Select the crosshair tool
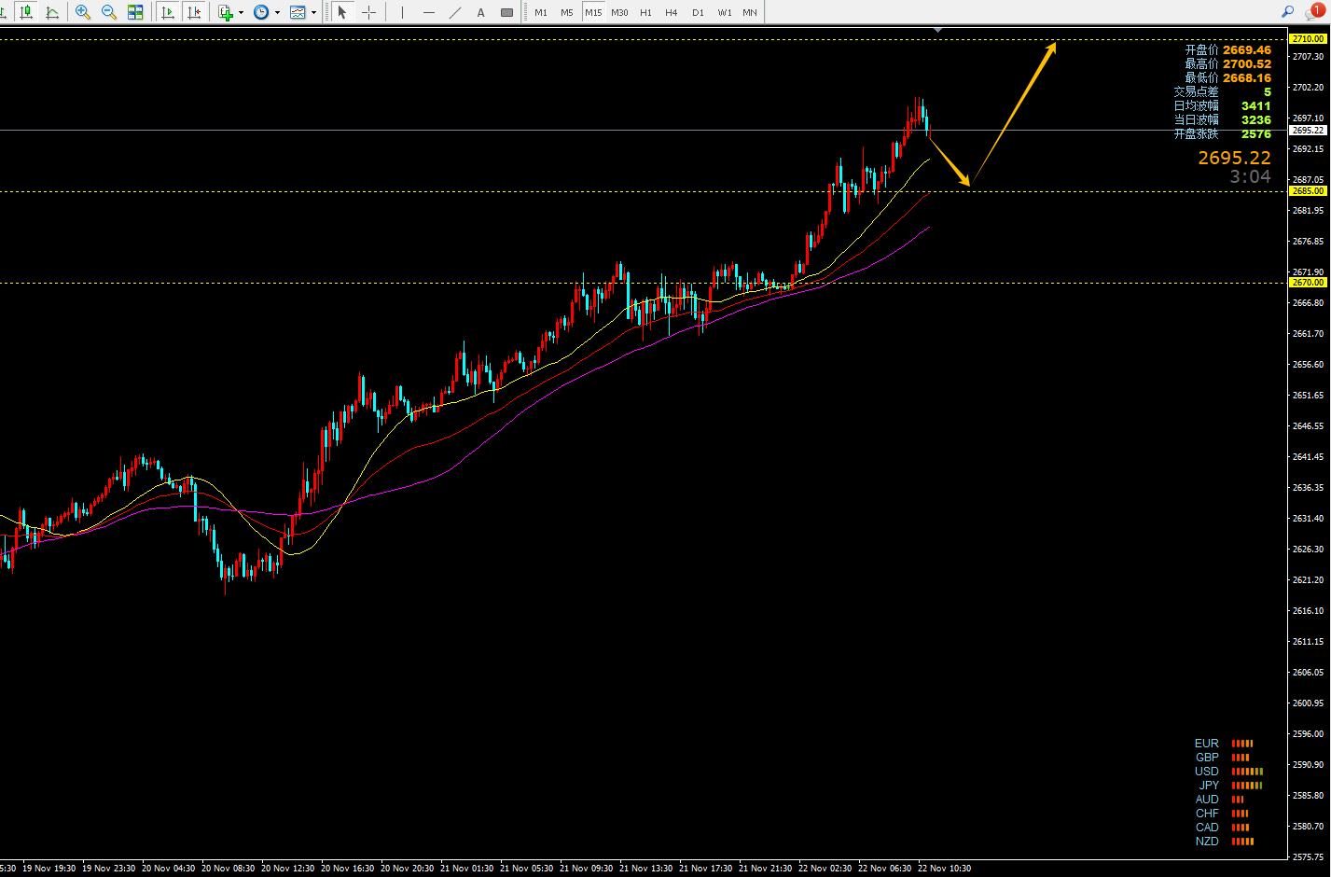The height and width of the screenshot is (877, 1331). pos(368,12)
